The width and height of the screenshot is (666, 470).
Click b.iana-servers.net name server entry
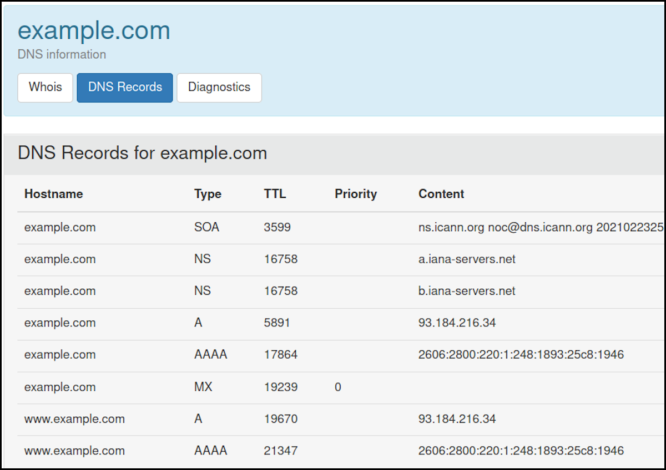pos(467,291)
